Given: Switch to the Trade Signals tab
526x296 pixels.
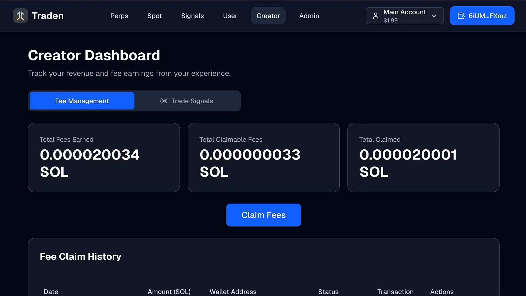Looking at the screenshot, I should 192,101.
